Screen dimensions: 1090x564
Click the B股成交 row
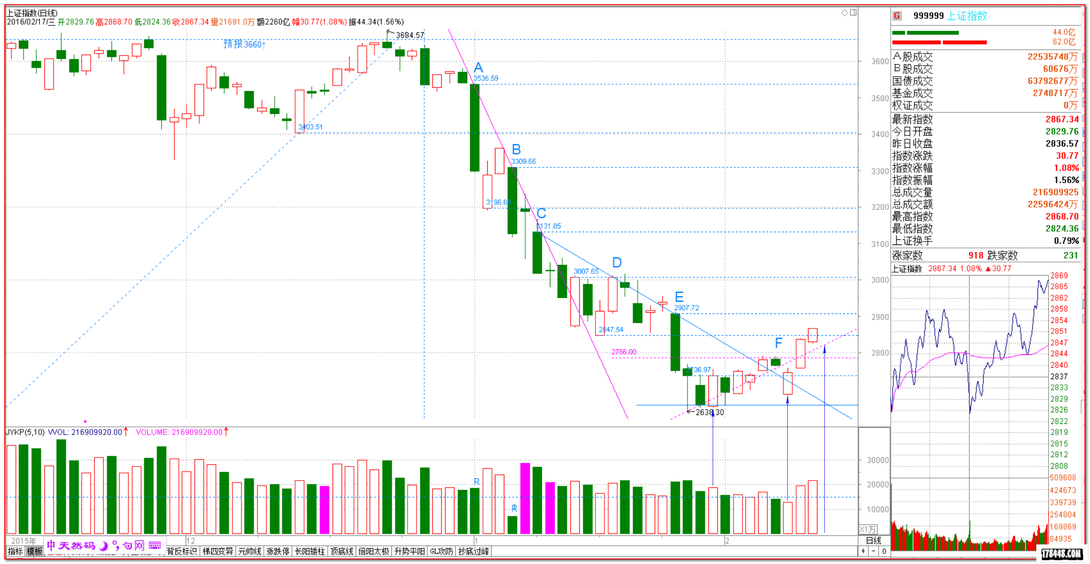click(986, 69)
